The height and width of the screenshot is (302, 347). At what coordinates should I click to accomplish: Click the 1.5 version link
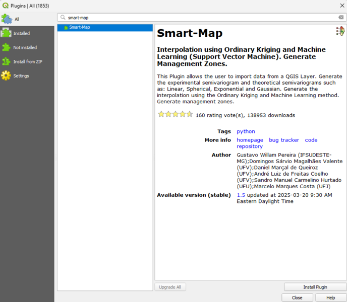[241, 195]
